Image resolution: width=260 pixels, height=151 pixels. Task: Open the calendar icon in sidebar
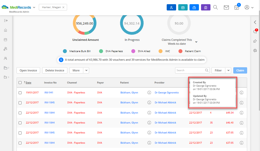6,40
